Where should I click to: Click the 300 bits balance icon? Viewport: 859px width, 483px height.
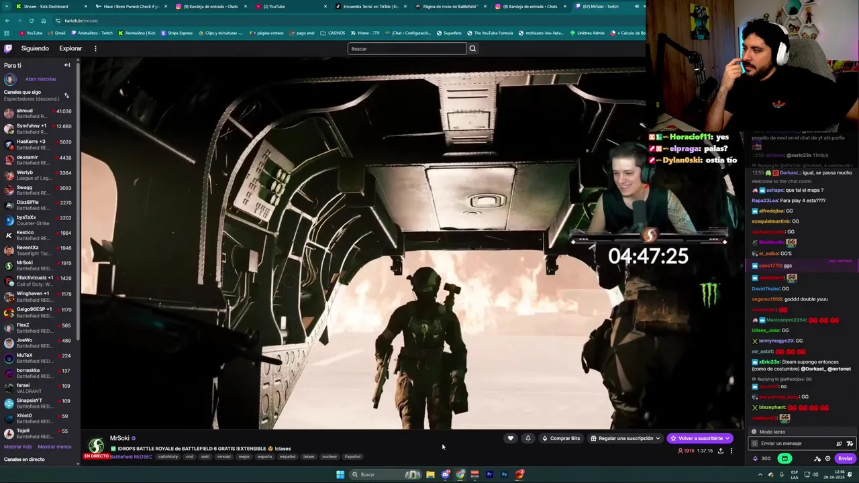(x=756, y=459)
